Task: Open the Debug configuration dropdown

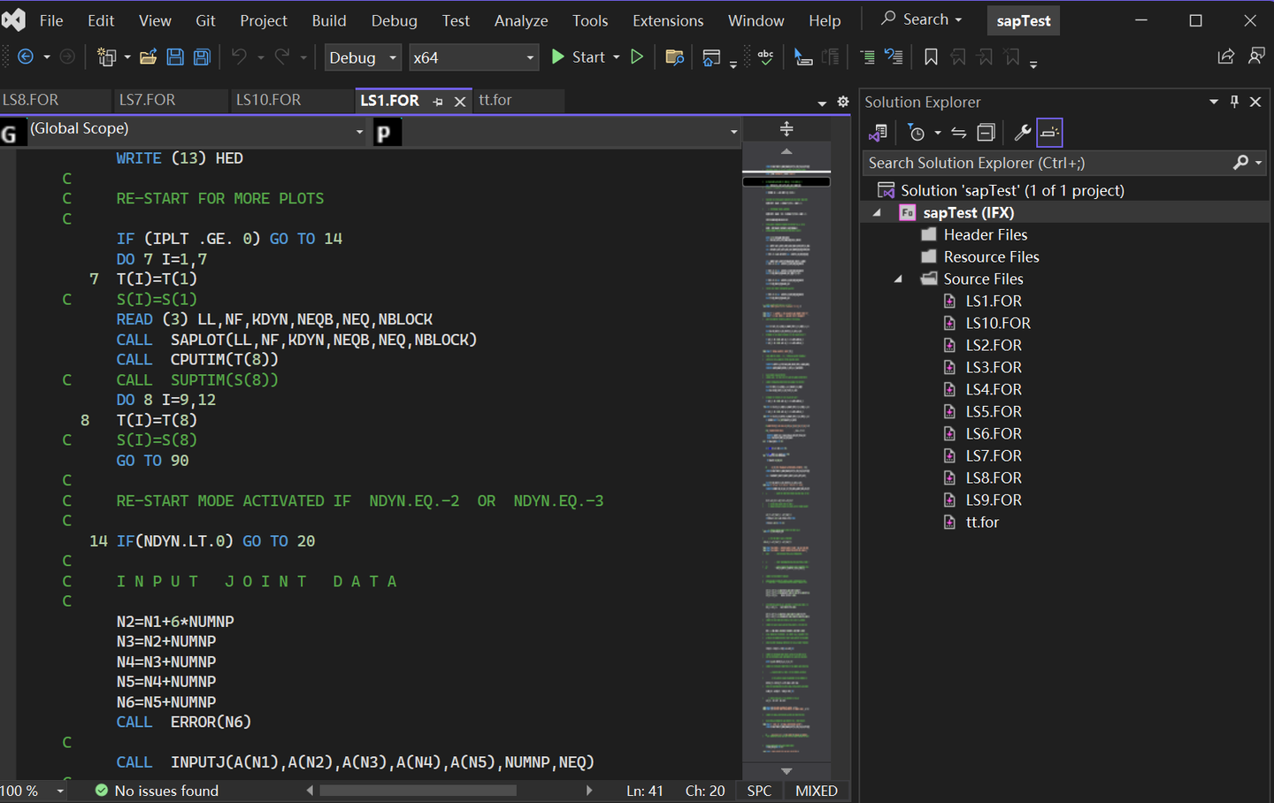Action: (x=363, y=57)
